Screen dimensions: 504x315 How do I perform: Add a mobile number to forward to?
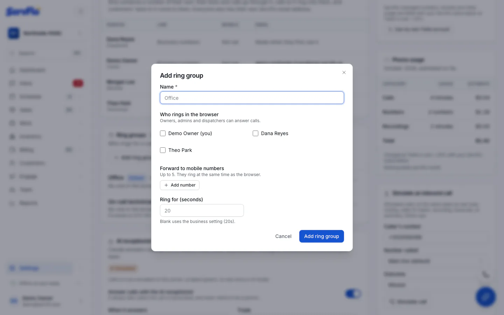[180, 185]
